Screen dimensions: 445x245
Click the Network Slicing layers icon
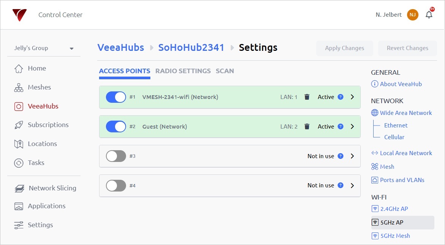[x=19, y=188]
